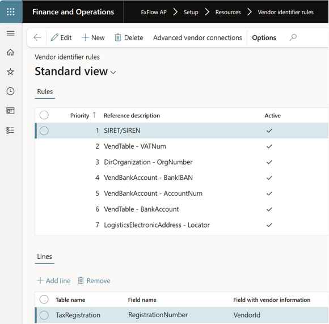
Task: Select the SIRET/SIREN rule text
Action: pyautogui.click(x=122, y=131)
